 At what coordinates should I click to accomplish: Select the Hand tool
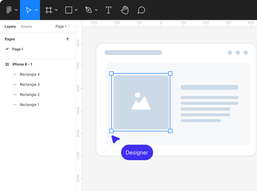pos(125,10)
